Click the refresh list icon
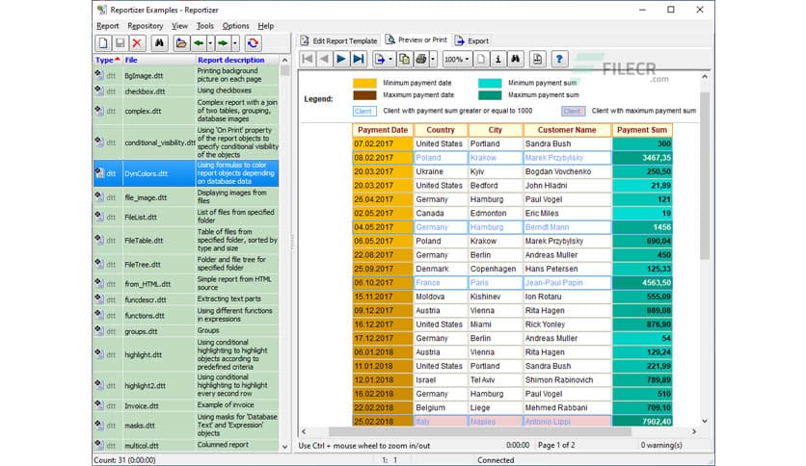This screenshot has width=806, height=466. point(253,43)
